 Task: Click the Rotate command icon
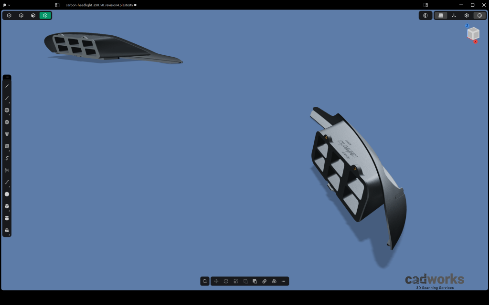tap(226, 281)
